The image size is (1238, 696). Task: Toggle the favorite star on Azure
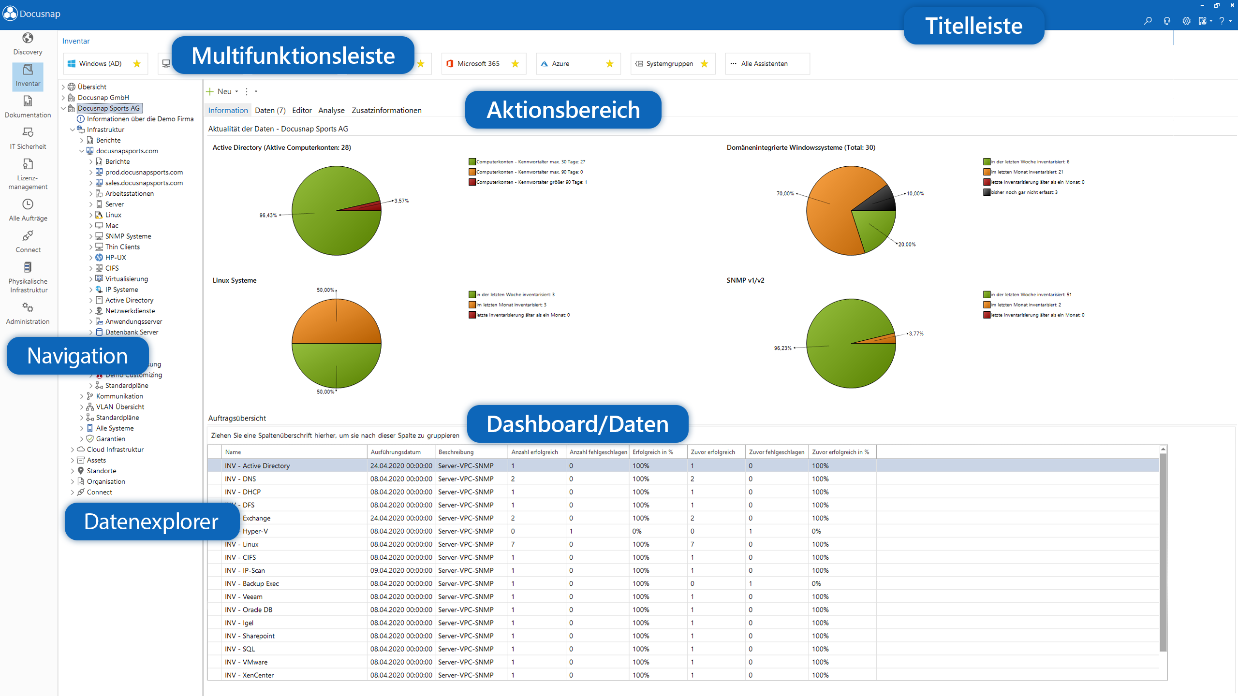(609, 64)
